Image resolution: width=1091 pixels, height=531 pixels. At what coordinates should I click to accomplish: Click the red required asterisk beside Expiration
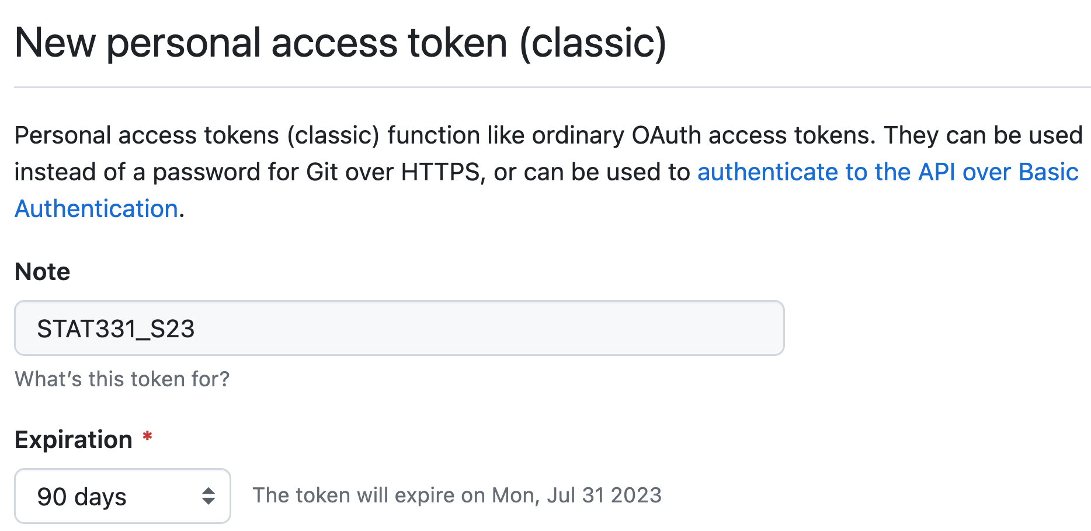point(148,436)
